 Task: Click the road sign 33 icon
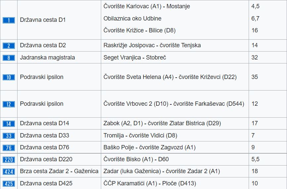(9, 136)
